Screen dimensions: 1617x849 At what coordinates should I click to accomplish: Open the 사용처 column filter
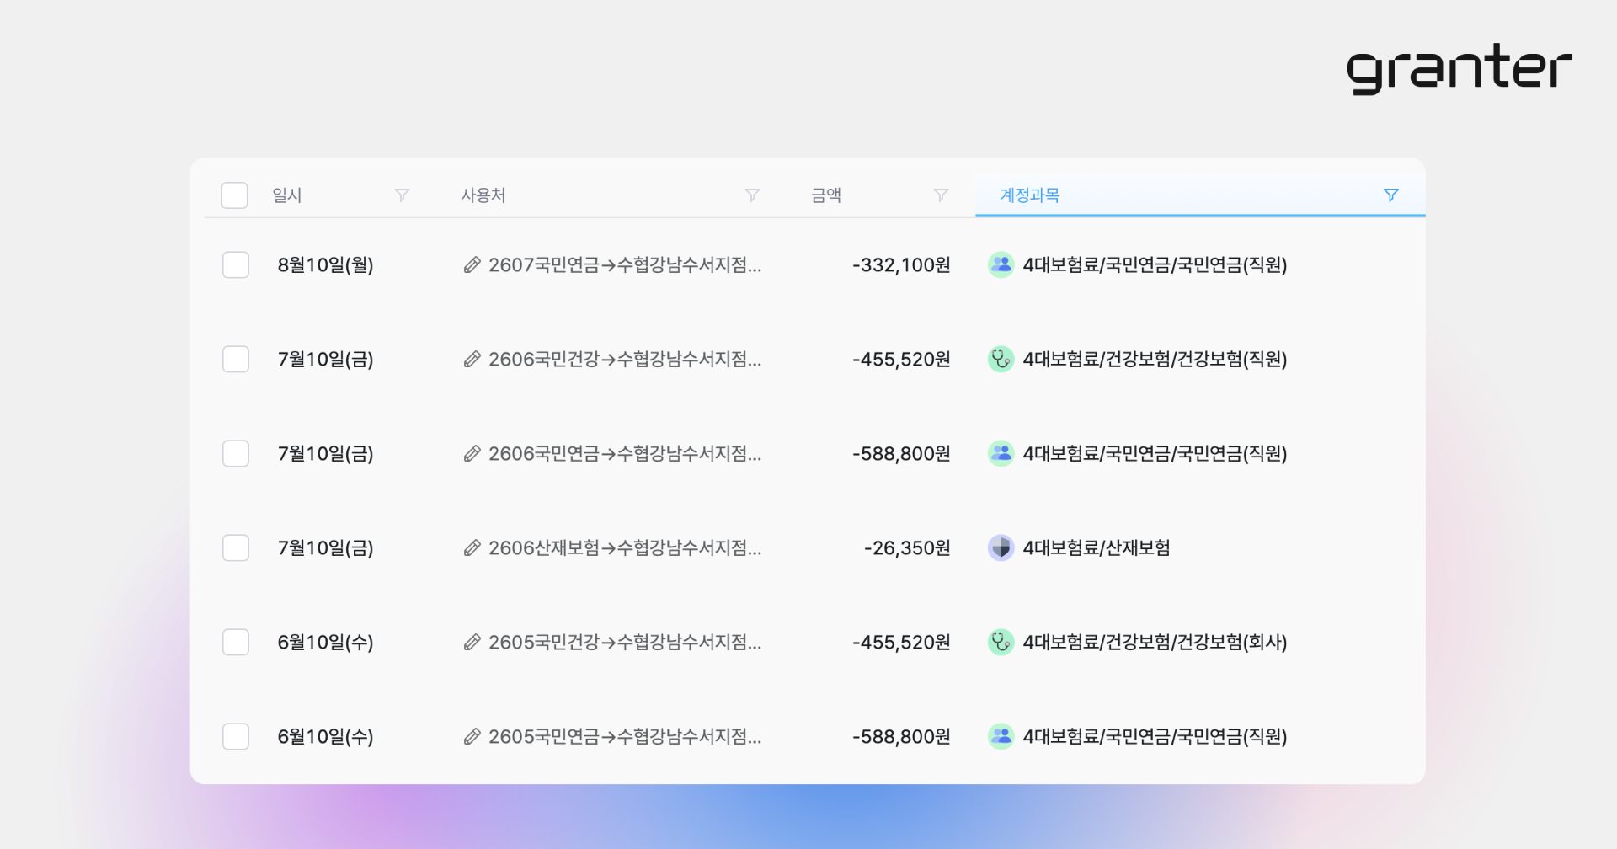click(753, 195)
